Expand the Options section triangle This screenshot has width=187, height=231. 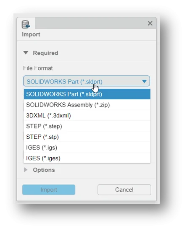[26, 170]
